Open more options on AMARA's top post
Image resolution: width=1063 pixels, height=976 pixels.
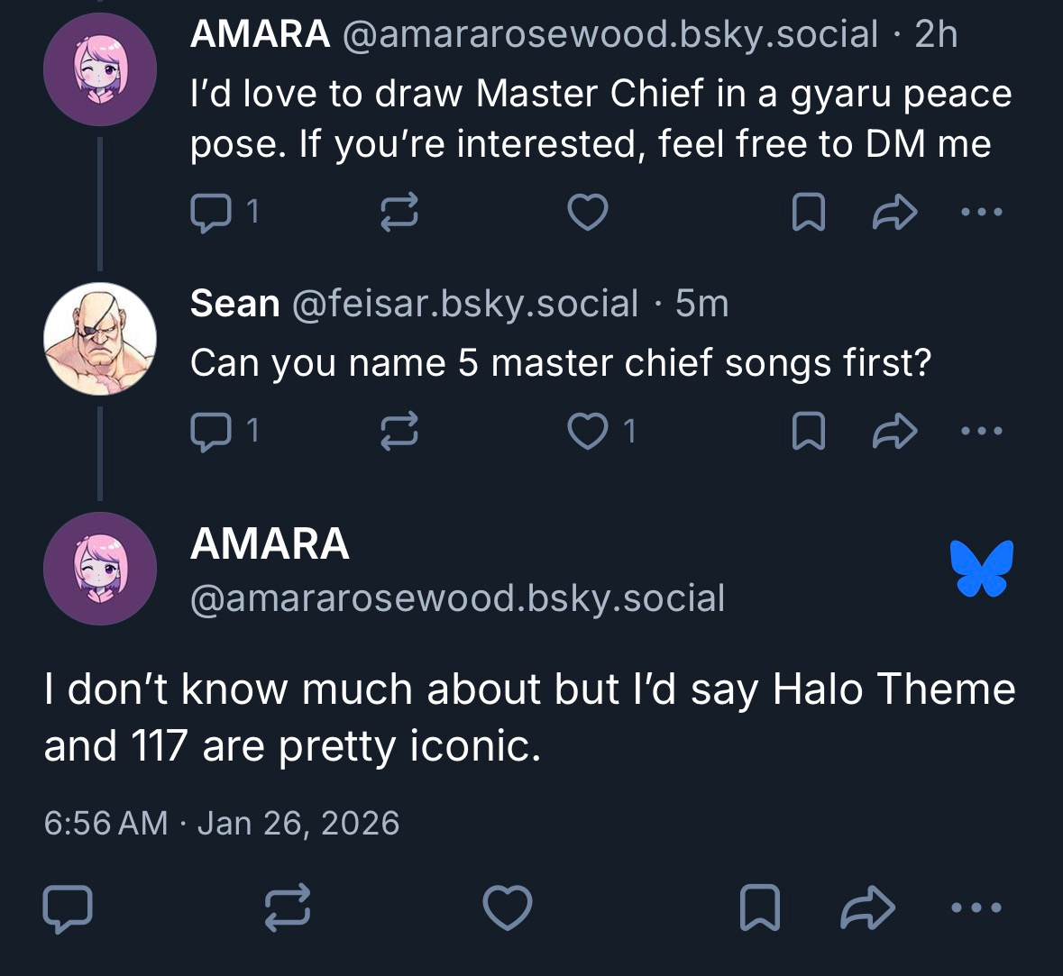coord(981,213)
